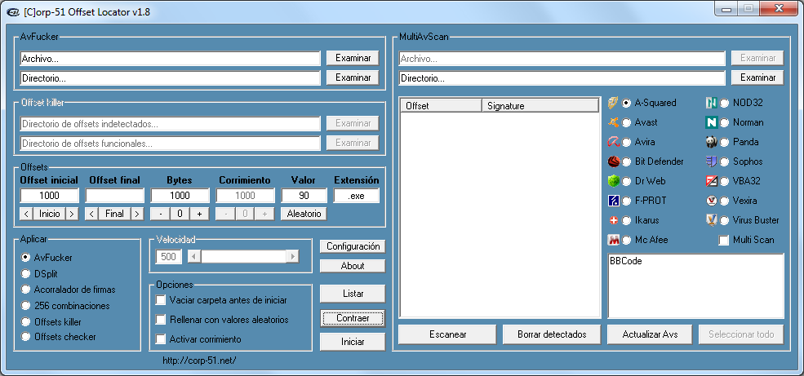Click the right arrow beside Final
Screen dimensions: 804x376
137,214
